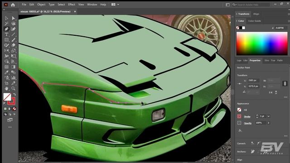Choose the Lasso tool
The width and height of the screenshot is (290, 163).
13,24
